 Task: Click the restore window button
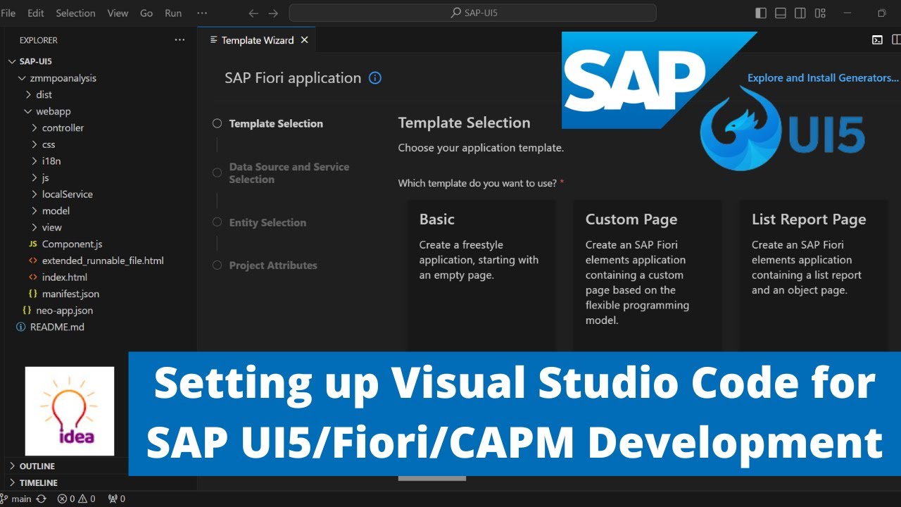[881, 13]
